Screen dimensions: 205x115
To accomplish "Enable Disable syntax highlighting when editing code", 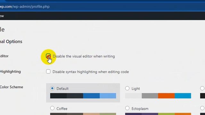I will tap(48, 72).
